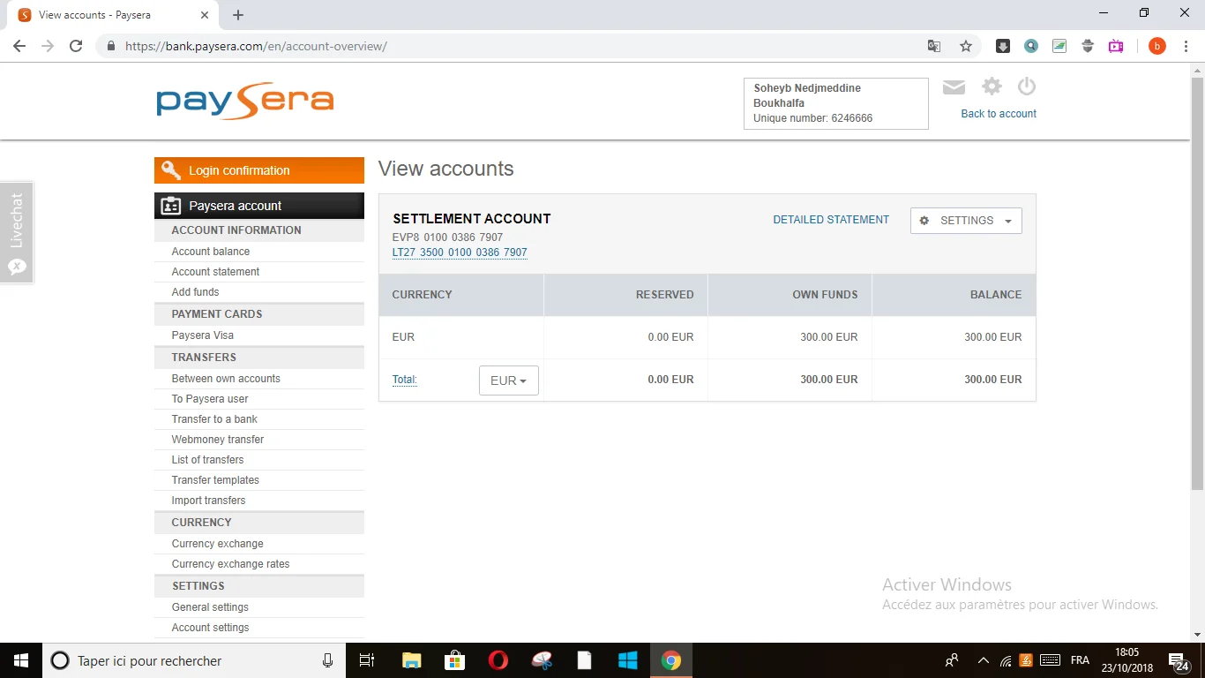Open Currency exchange menu item
The image size is (1205, 678).
point(217,544)
